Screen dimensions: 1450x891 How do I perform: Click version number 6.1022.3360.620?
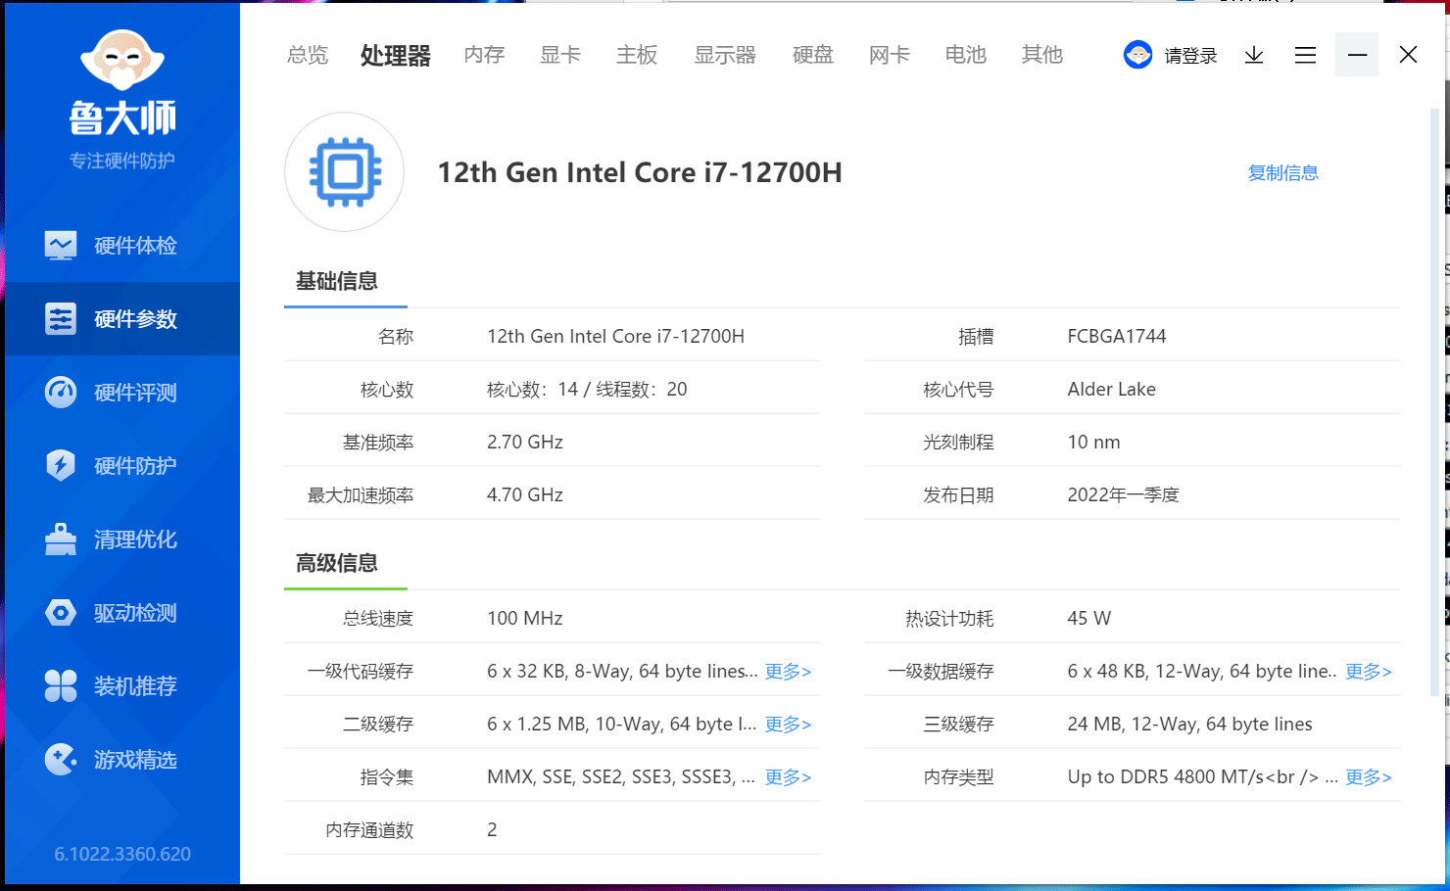(122, 854)
